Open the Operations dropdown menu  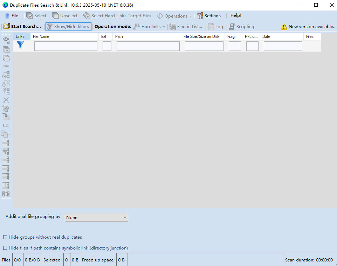[x=174, y=16]
